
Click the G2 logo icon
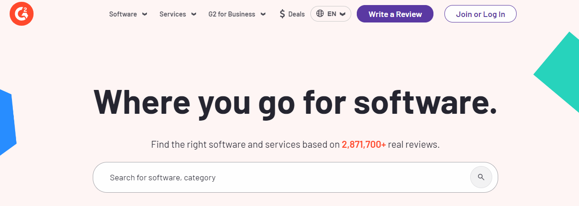click(x=22, y=14)
